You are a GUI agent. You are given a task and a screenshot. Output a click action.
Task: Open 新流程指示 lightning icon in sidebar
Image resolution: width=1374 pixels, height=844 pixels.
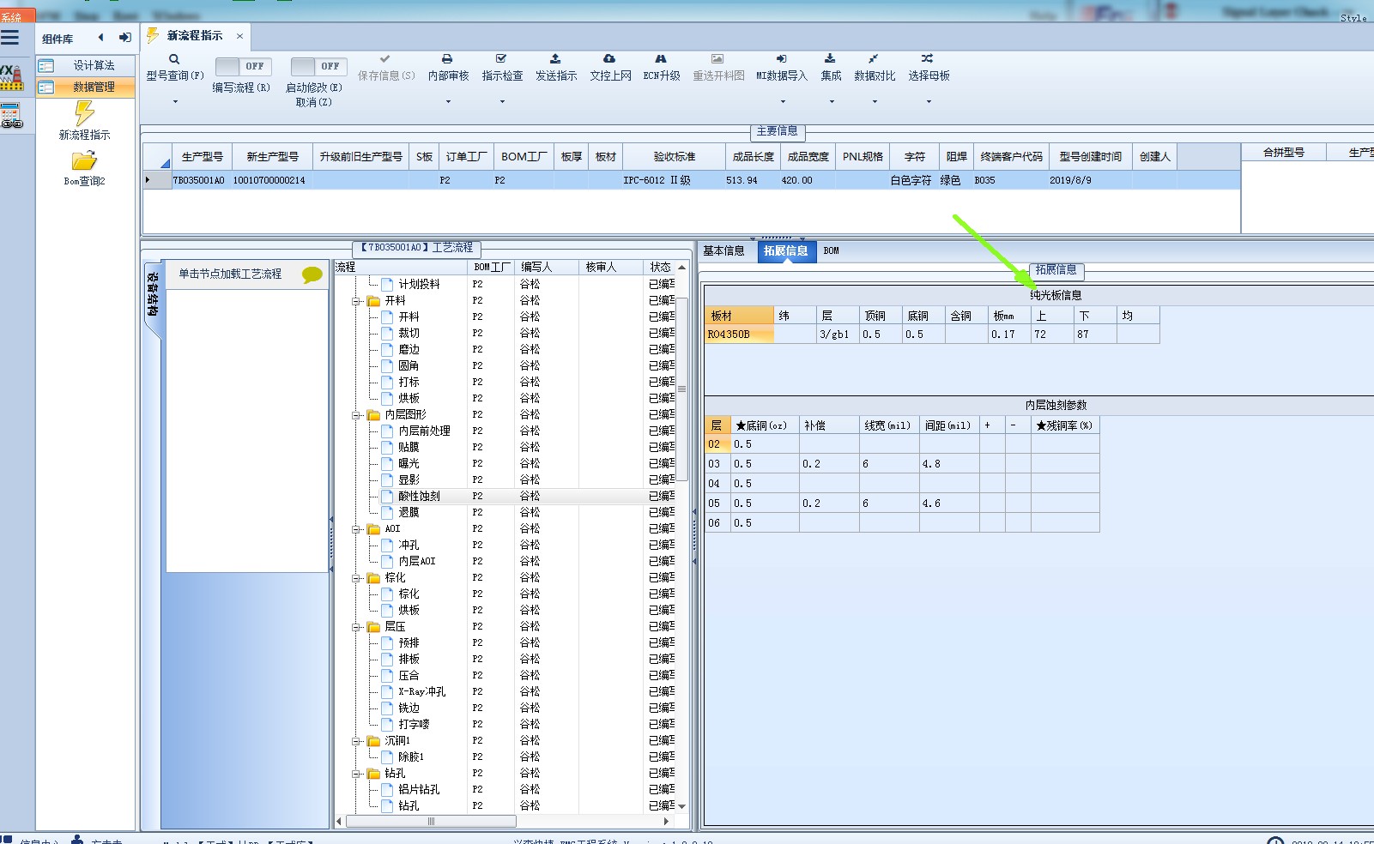tap(84, 112)
